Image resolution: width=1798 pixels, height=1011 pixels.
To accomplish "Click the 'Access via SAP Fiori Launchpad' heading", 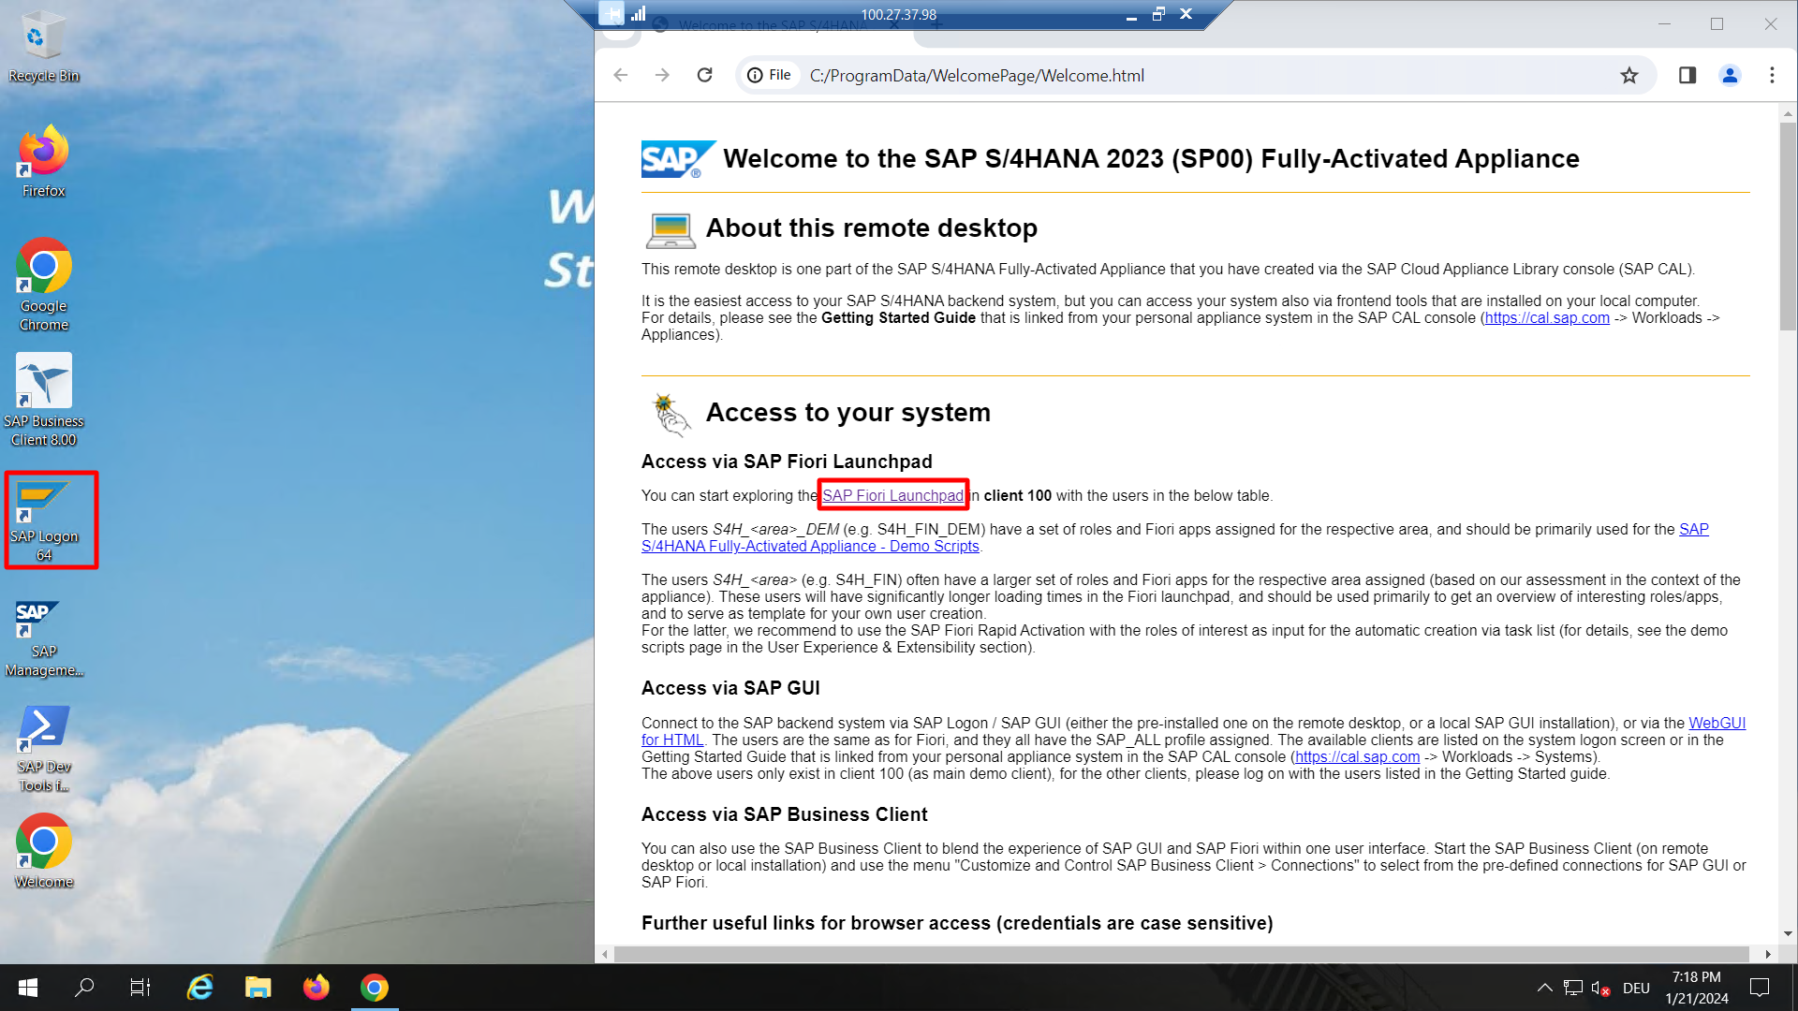I will (x=787, y=462).
